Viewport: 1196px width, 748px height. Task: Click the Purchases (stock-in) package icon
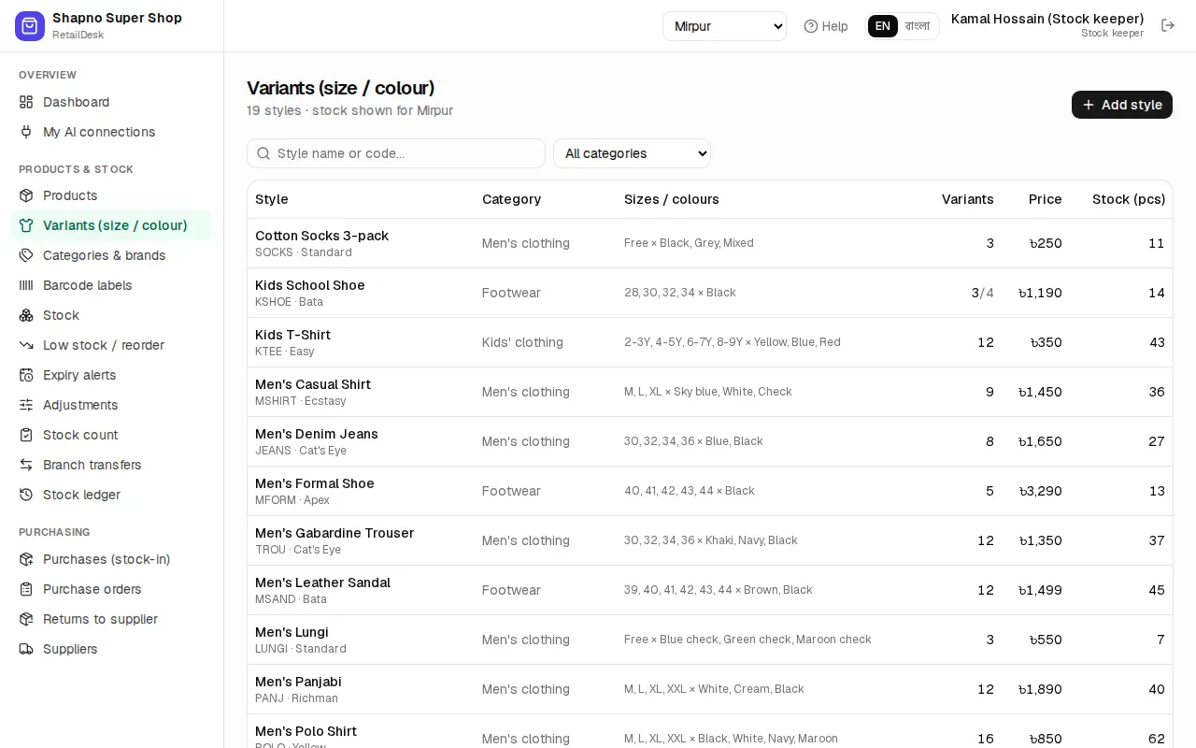point(26,559)
